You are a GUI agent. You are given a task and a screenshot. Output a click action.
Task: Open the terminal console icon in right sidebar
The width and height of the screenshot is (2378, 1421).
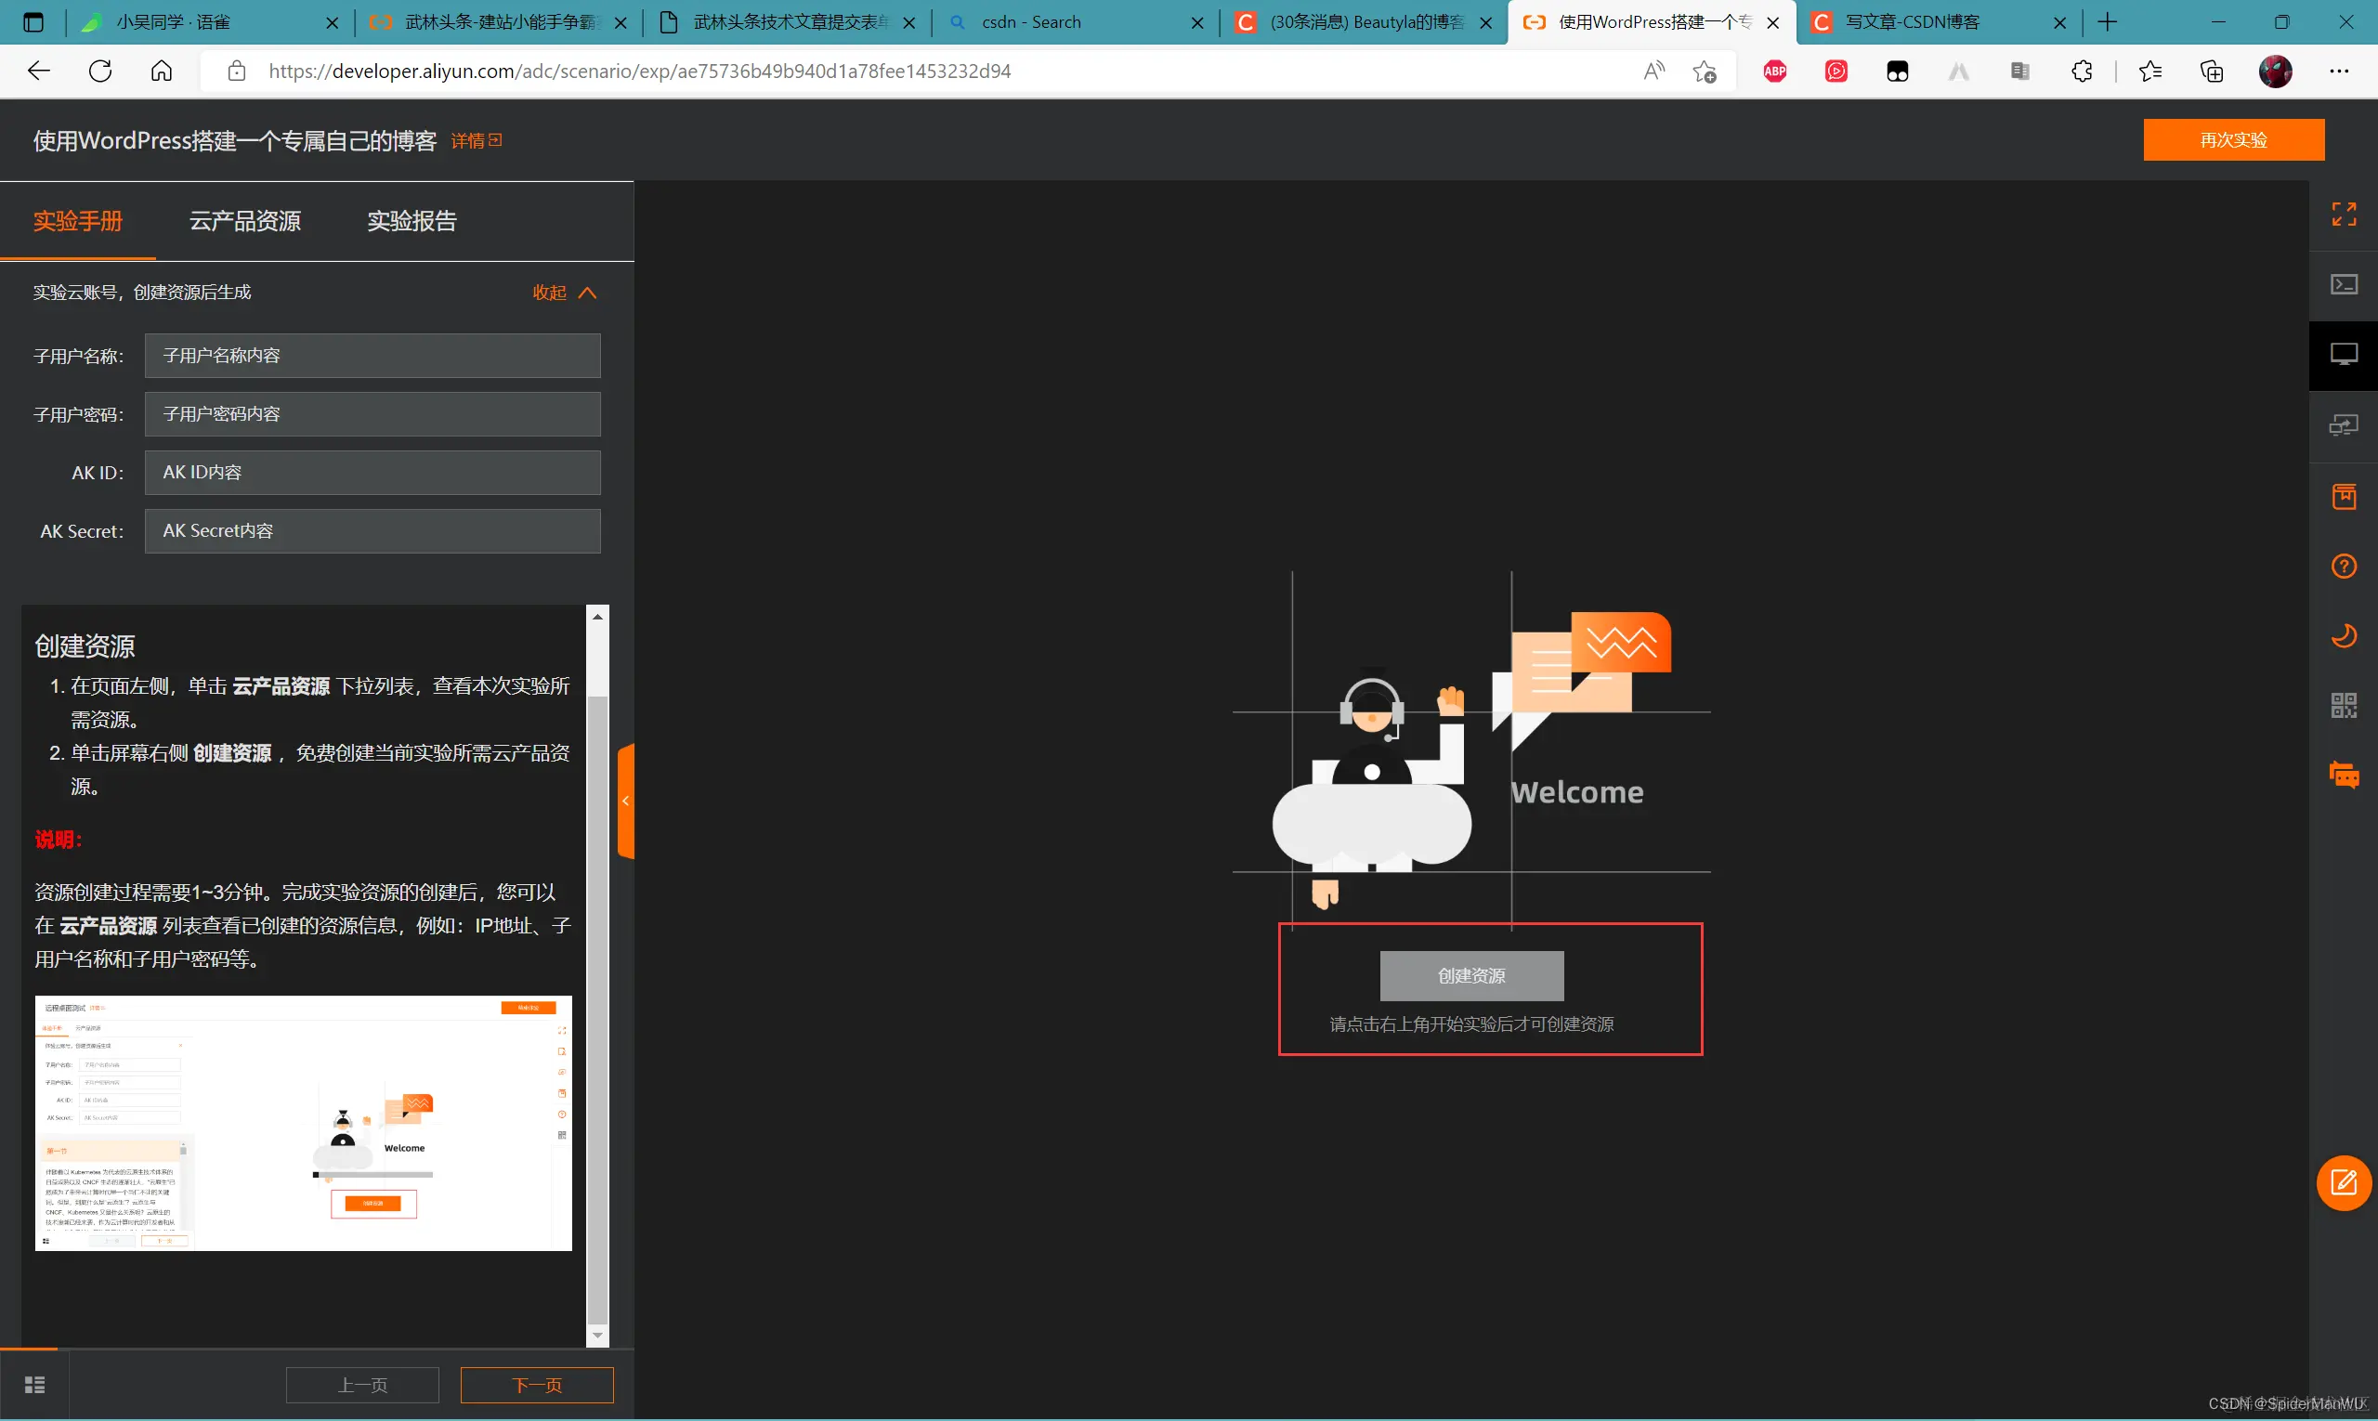coord(2343,284)
